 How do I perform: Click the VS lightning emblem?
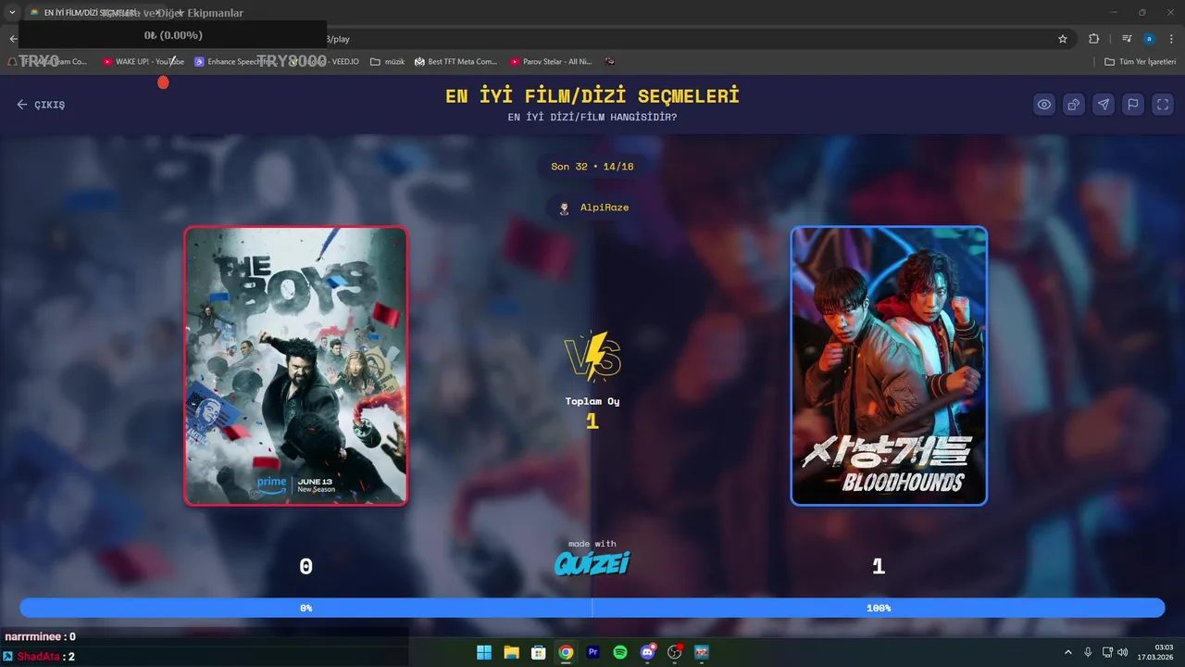[592, 357]
